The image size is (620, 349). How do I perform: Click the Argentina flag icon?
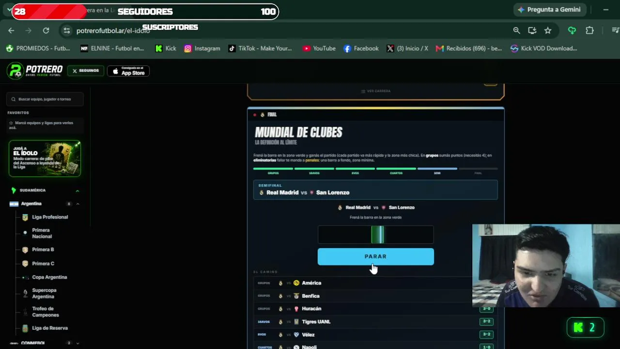14,204
